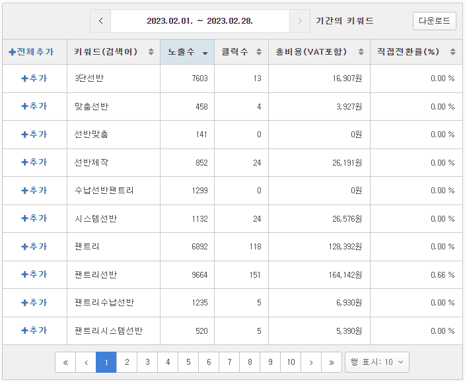Switch to page 10
The image size is (465, 382).
[x=291, y=362]
